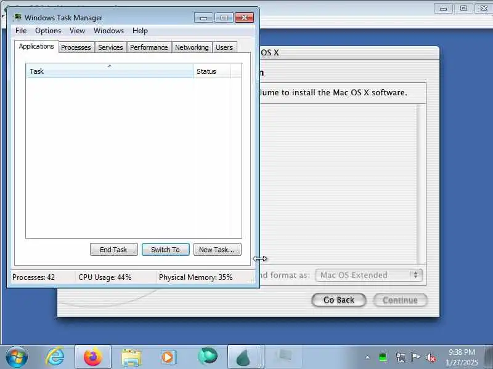Launch Internet Explorer from taskbar
Screen dimensions: 493x369
point(55,357)
